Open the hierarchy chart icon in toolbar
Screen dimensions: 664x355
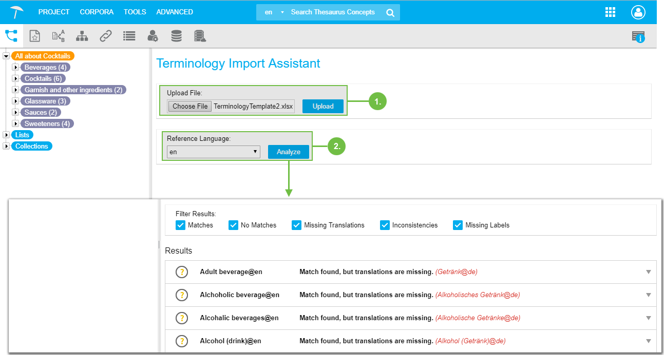(x=82, y=36)
